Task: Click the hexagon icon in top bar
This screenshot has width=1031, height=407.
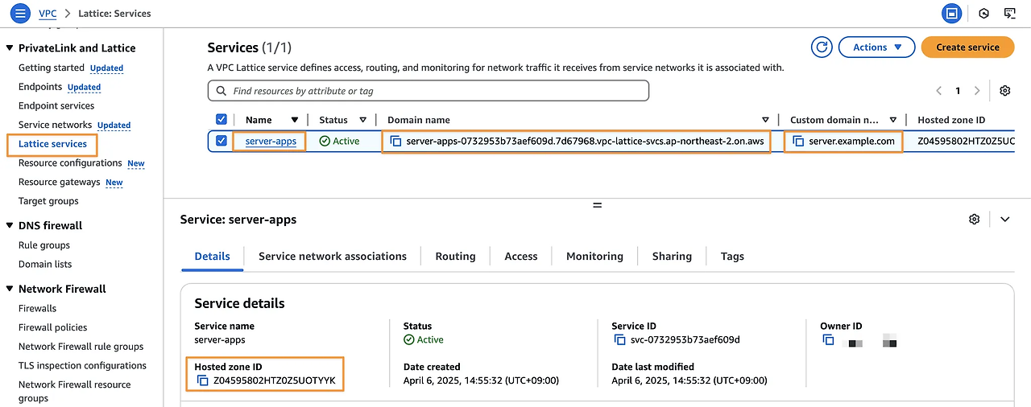Action: (x=983, y=14)
